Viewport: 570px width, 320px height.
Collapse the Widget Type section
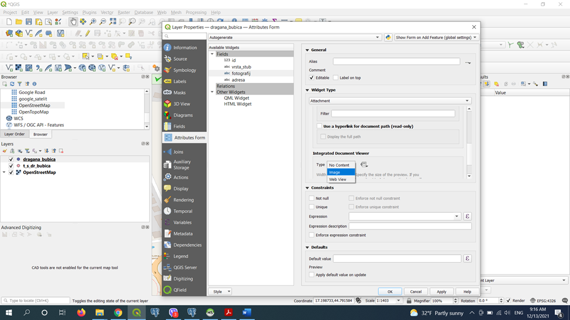pos(308,90)
